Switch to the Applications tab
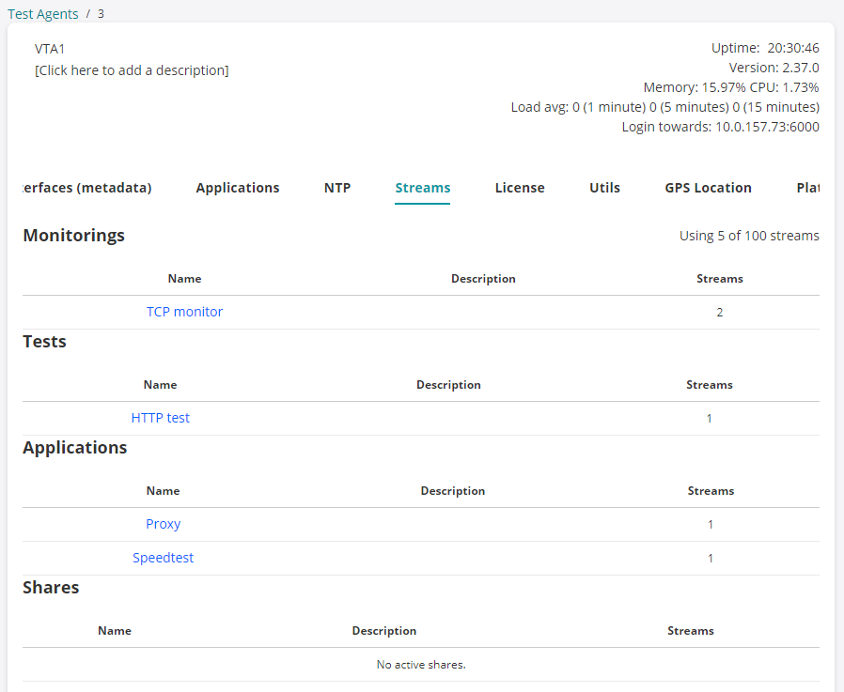 [x=238, y=188]
